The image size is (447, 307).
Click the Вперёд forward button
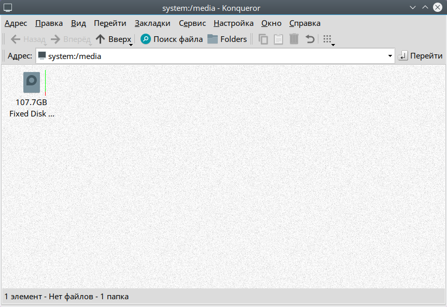coord(71,39)
